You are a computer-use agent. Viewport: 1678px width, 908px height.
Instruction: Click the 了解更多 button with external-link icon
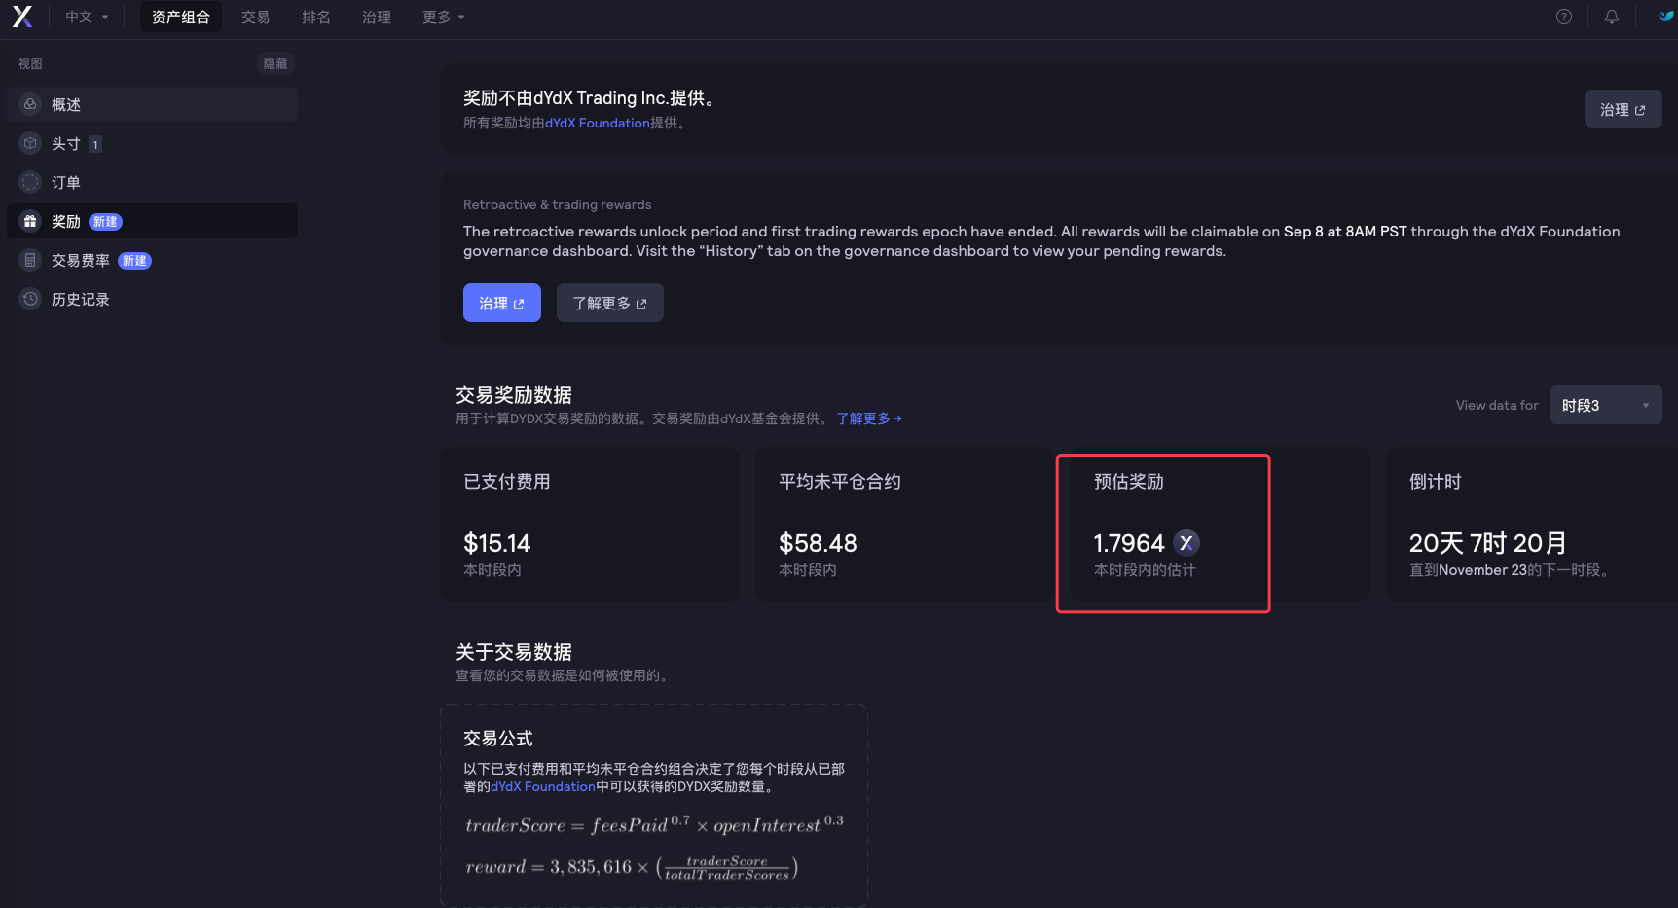coord(609,303)
